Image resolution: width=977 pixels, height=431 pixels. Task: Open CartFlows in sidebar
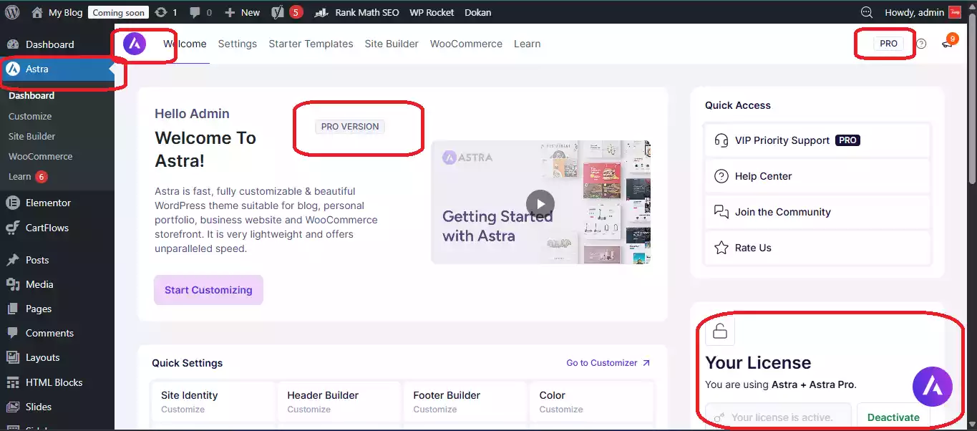tap(57, 228)
